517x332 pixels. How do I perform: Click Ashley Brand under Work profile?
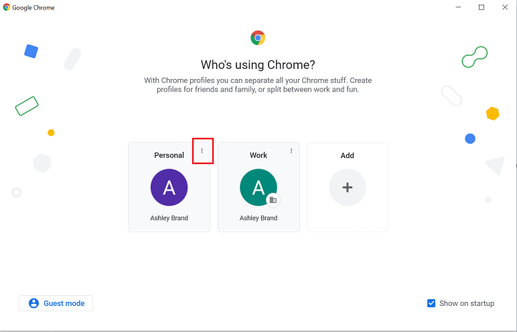click(258, 218)
